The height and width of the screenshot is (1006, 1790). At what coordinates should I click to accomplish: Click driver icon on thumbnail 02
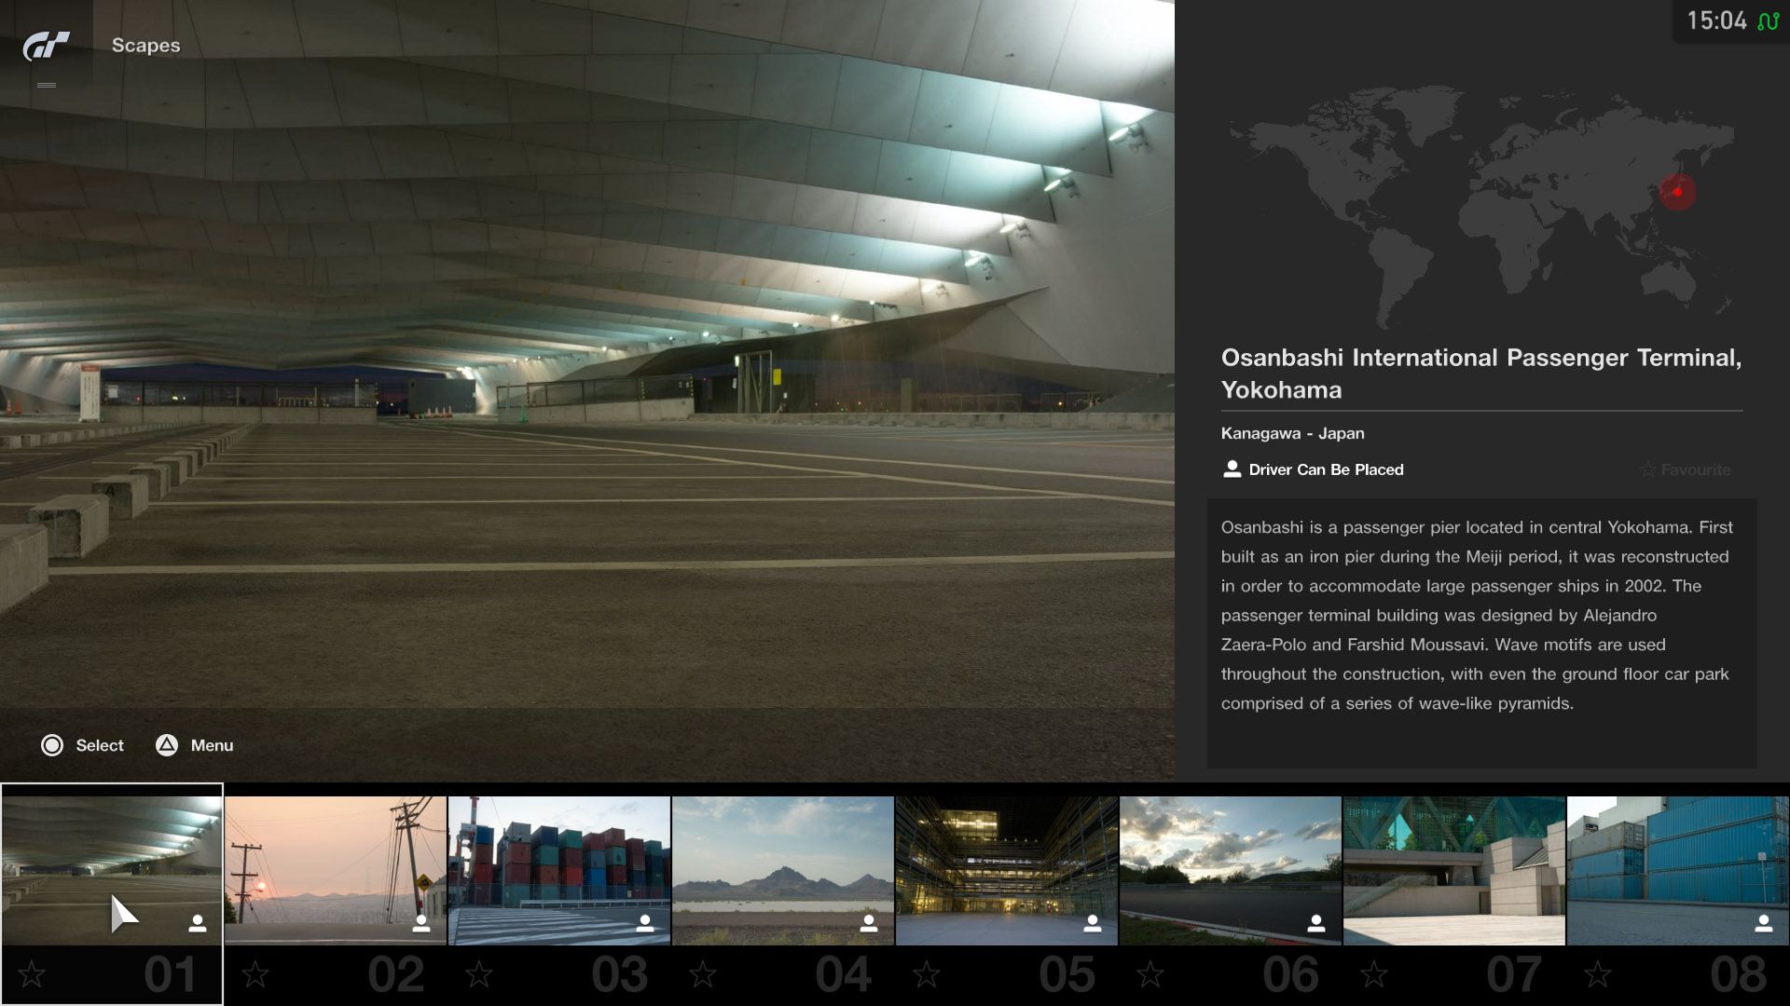(x=421, y=923)
